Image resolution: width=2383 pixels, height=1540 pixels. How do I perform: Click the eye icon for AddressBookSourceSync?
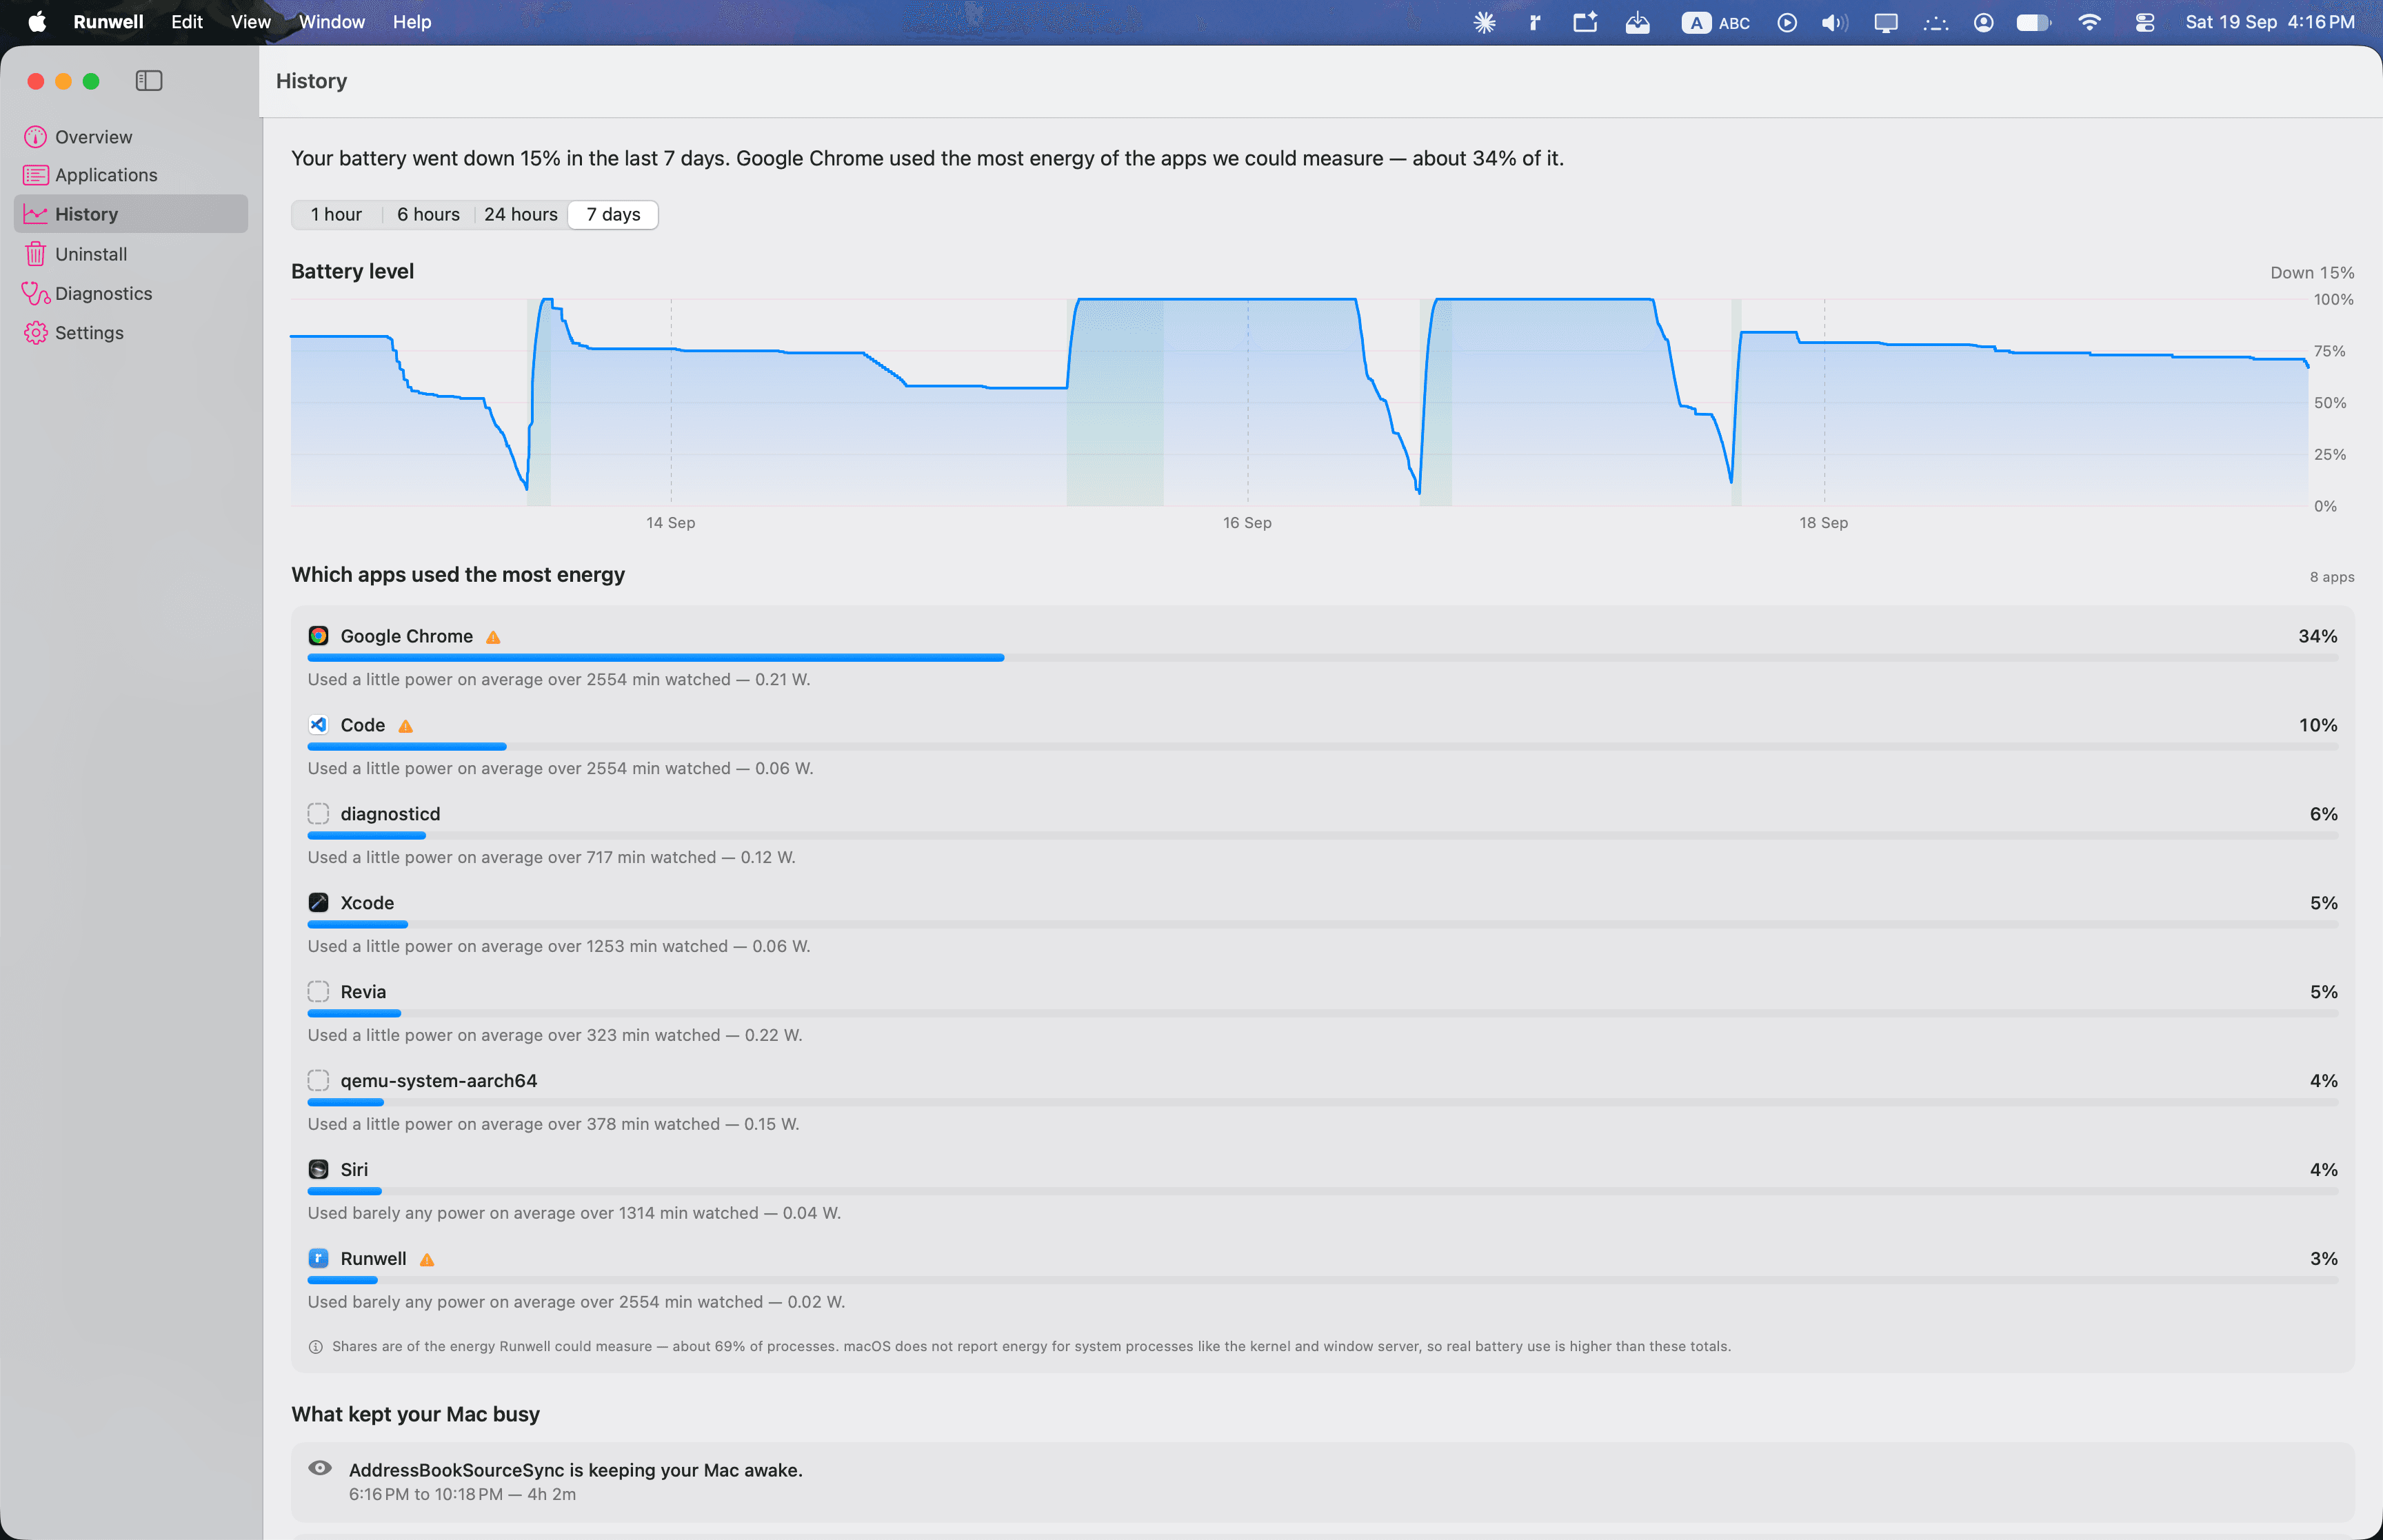click(320, 1468)
